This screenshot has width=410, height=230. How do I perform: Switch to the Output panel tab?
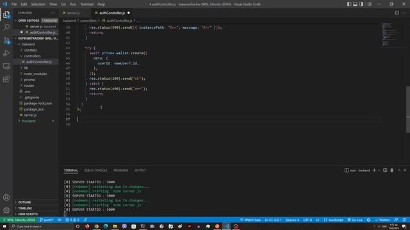tap(140, 171)
